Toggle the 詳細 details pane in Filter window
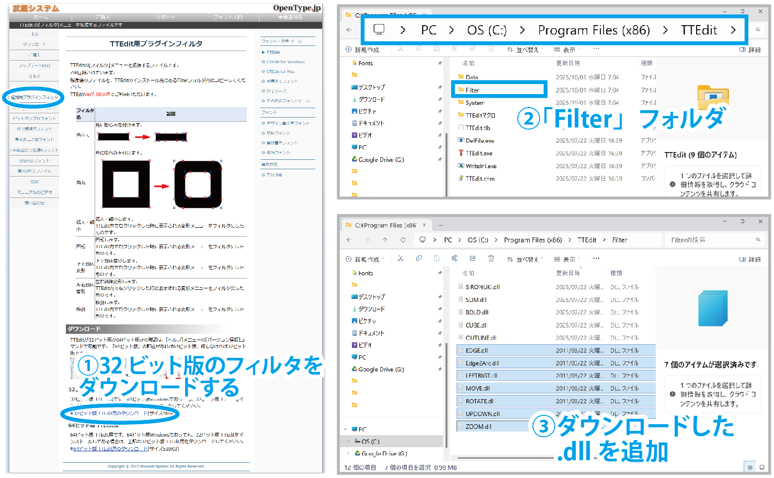The height and width of the screenshot is (478, 774). pyautogui.click(x=750, y=259)
